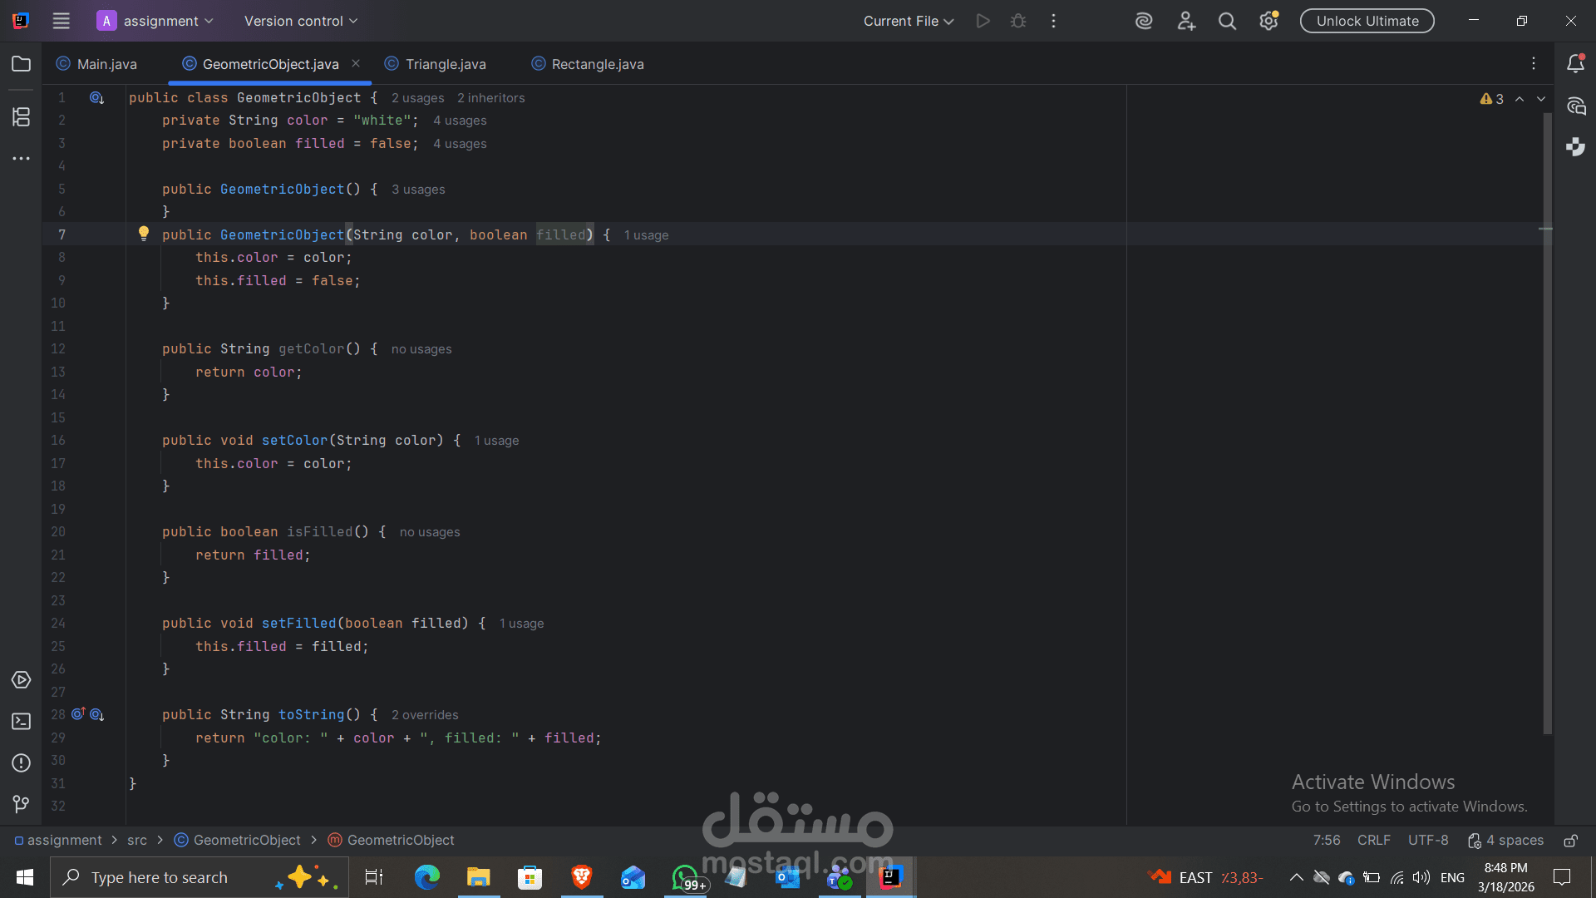Run the current file
This screenshot has height=898, width=1596.
(983, 21)
